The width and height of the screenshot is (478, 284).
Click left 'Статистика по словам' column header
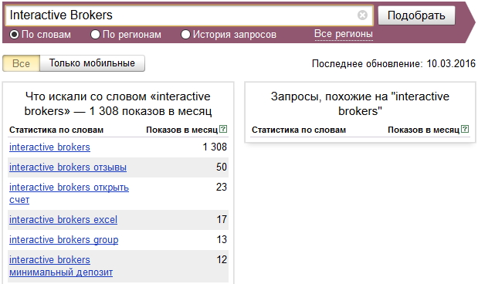click(56, 130)
